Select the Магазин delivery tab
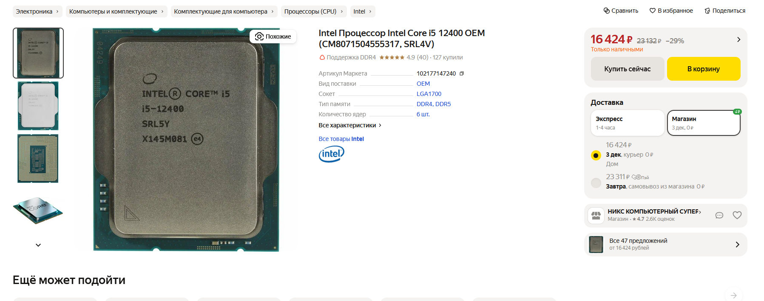The image size is (764, 301). [x=704, y=123]
